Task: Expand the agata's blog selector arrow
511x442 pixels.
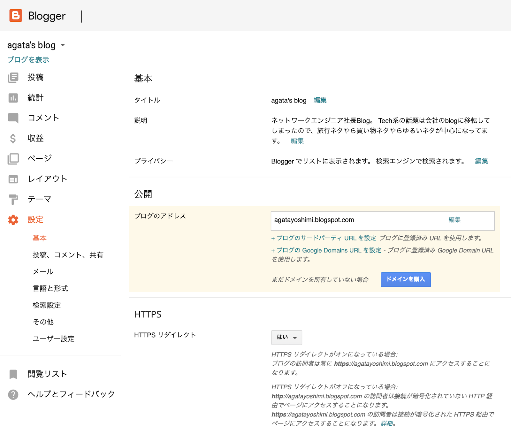Action: pos(63,45)
